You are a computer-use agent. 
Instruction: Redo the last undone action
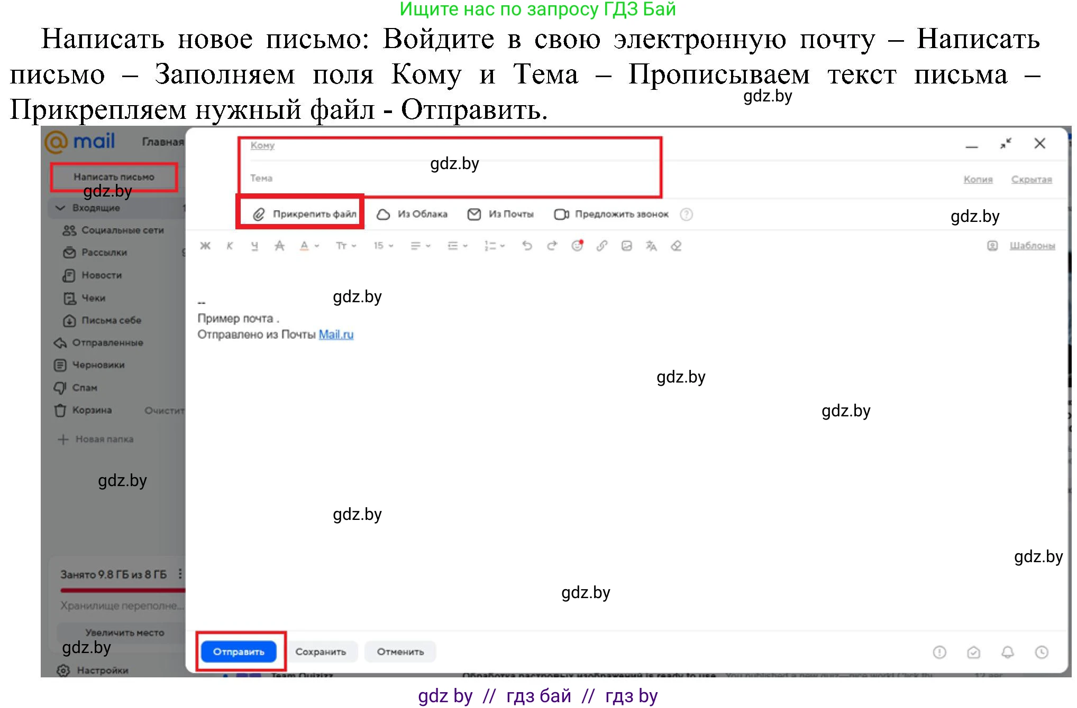[551, 246]
